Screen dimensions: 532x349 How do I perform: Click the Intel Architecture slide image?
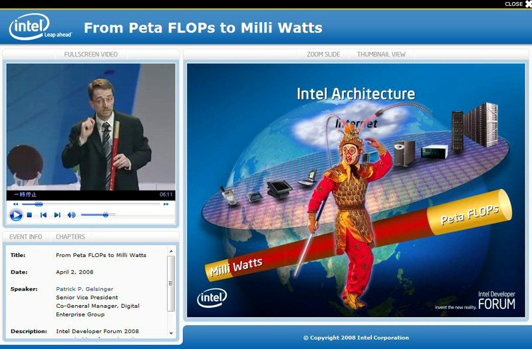[x=356, y=190]
